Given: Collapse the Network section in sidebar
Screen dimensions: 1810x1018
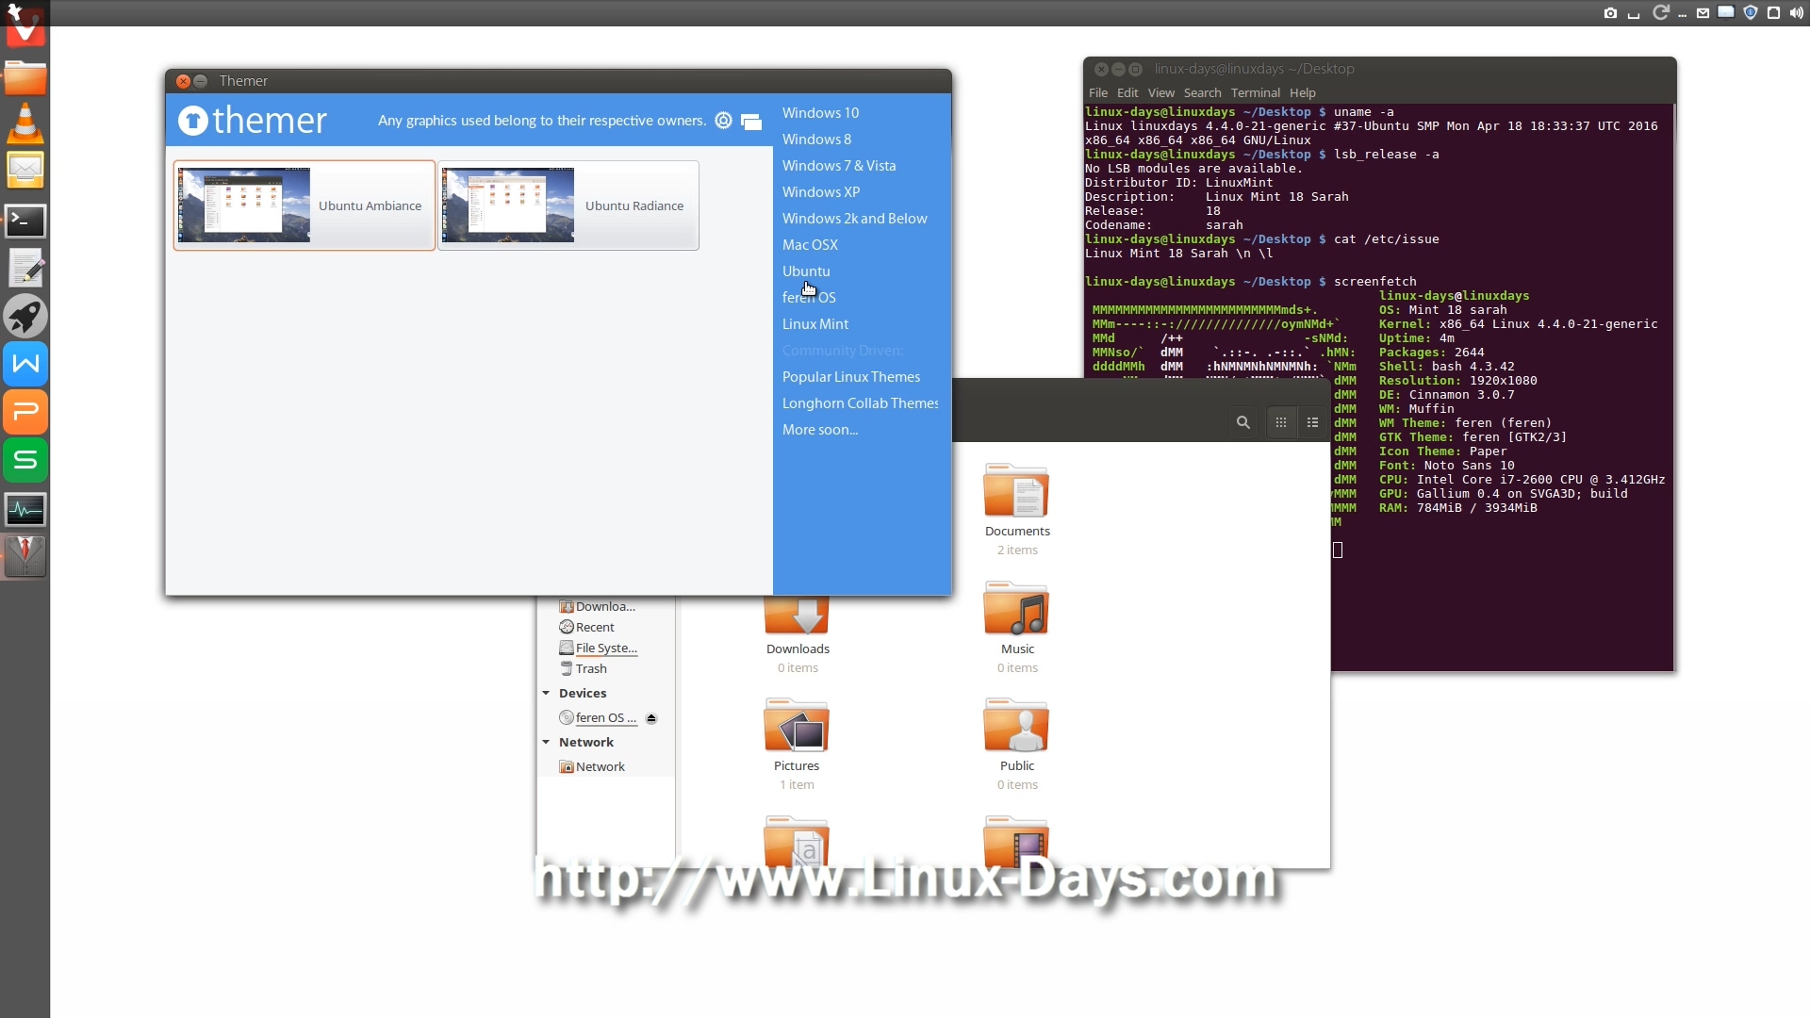Looking at the screenshot, I should pos(546,742).
